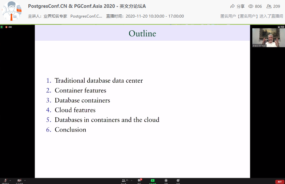The height and width of the screenshot is (184, 285).
Task: Click 'Cloud features' outline item
Action: (x=75, y=110)
